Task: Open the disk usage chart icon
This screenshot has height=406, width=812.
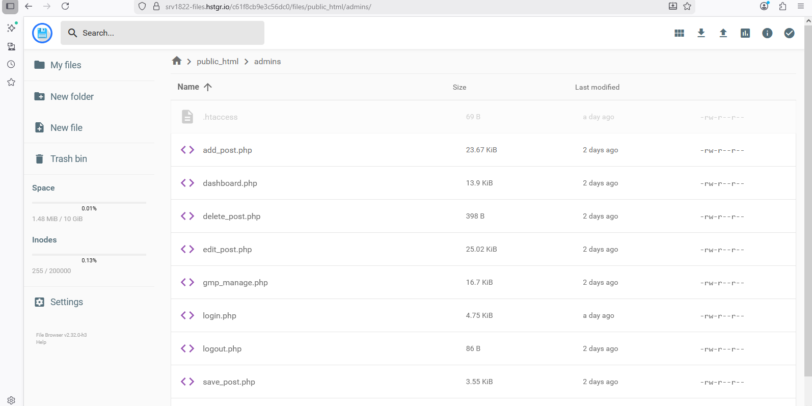Action: point(745,33)
